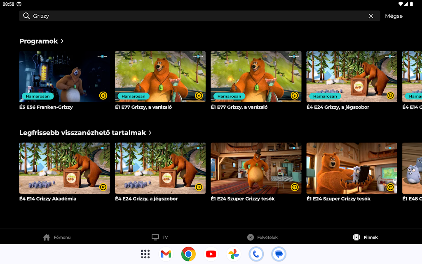Screen dimensions: 422x264
Task: Open Grizzy Akadémia episode thumbnail
Action: [x=65, y=168]
